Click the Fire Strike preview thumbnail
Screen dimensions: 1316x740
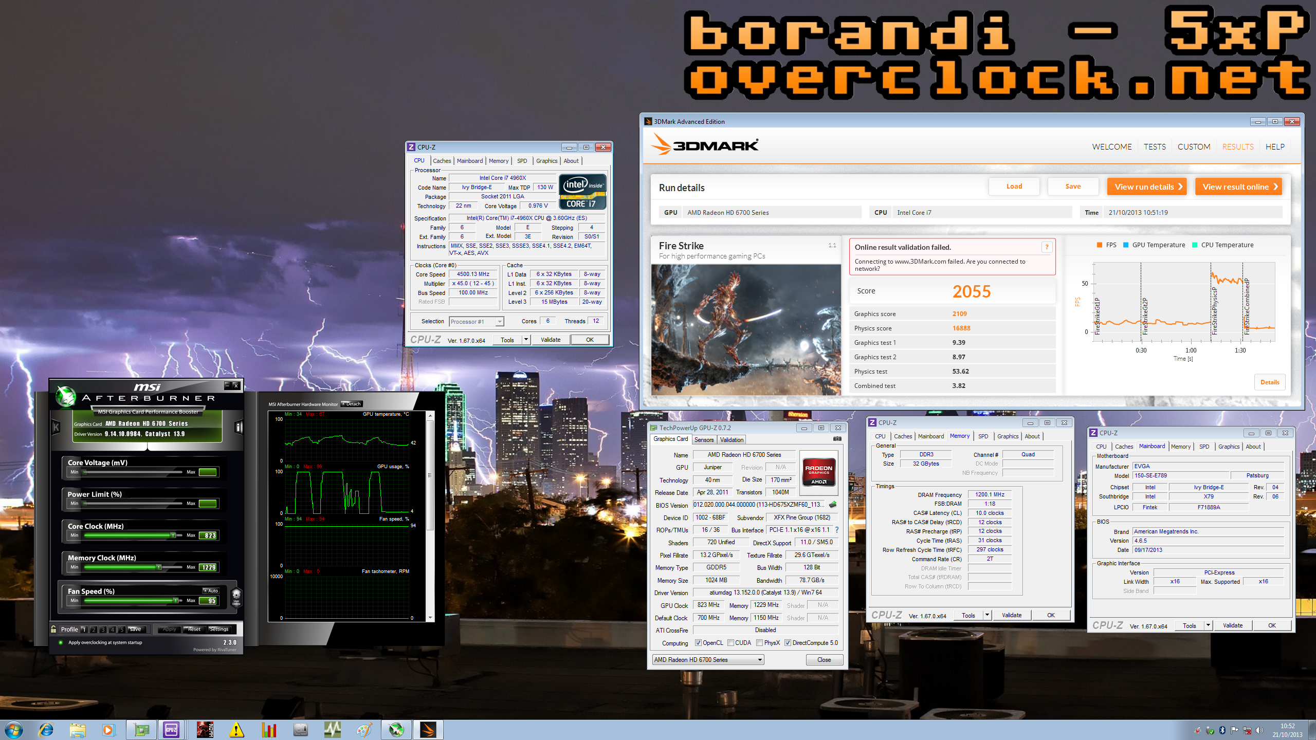[746, 330]
